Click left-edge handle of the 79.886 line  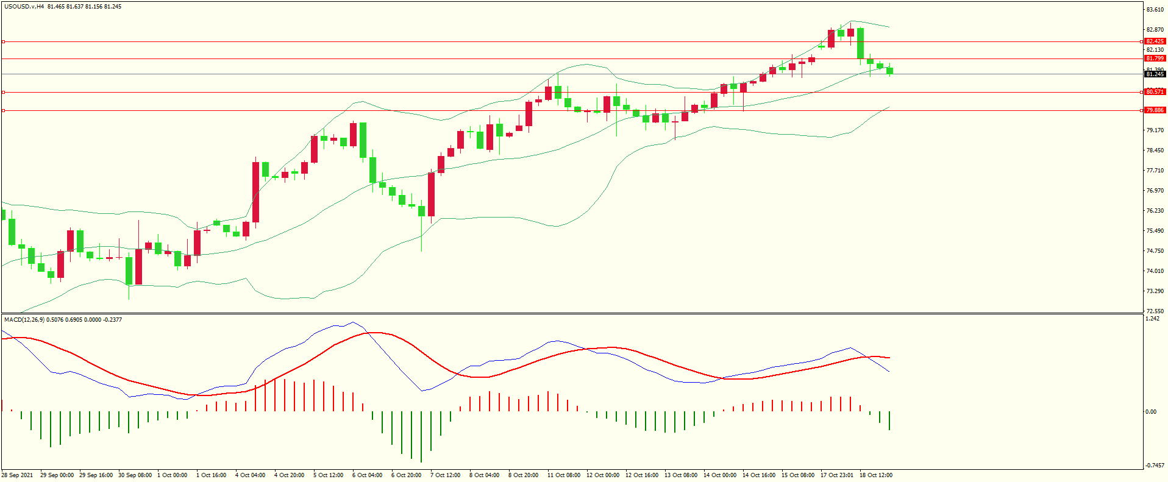(4, 111)
